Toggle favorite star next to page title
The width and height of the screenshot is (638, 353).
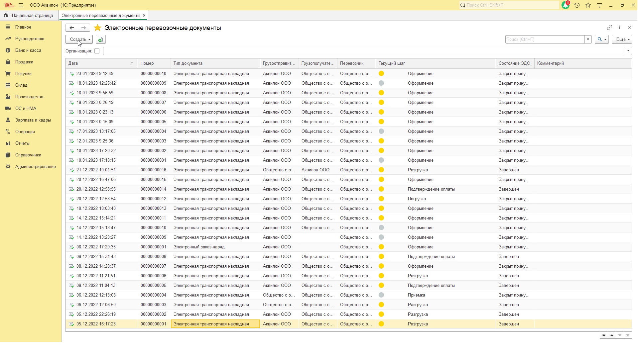pos(97,28)
